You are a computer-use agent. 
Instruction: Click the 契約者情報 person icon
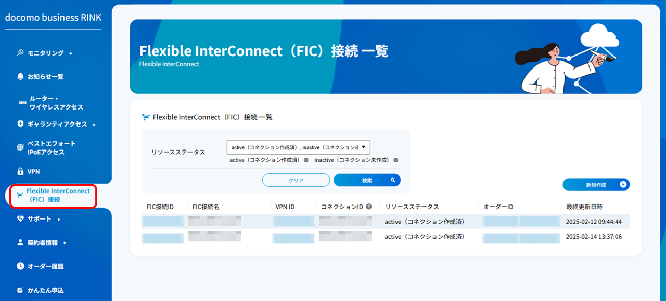(x=20, y=242)
